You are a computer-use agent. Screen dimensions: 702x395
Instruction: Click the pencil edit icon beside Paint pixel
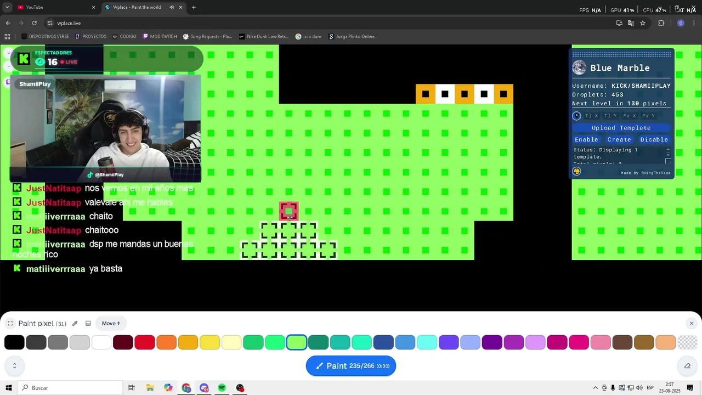coord(75,324)
